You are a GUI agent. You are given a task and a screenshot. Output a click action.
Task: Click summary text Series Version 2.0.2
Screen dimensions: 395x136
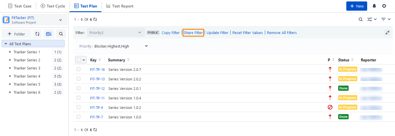[x=125, y=79]
